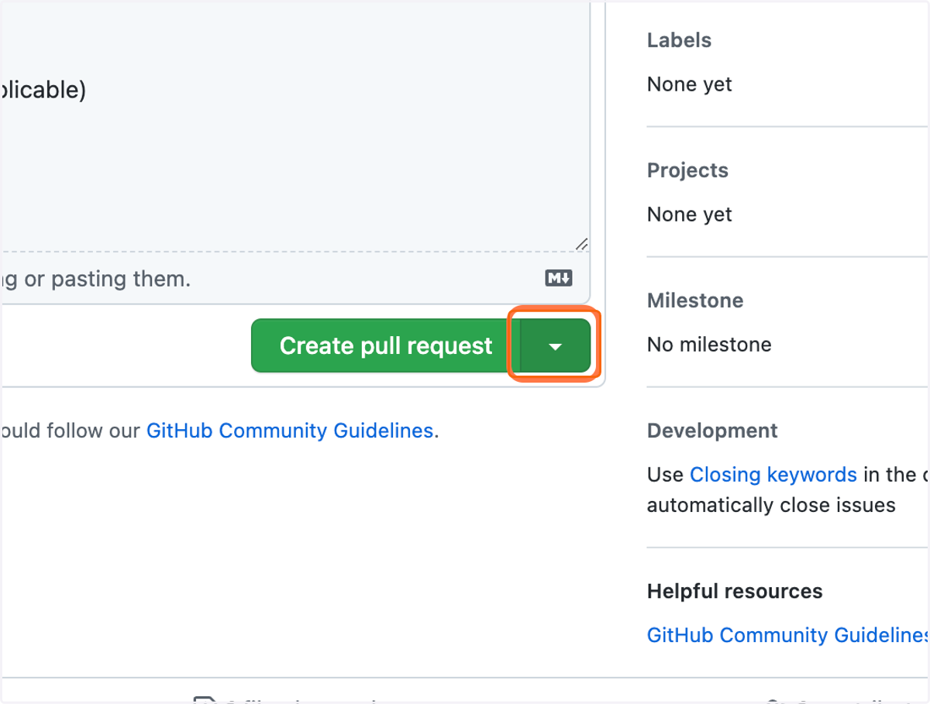This screenshot has height=704, width=930.
Task: Click the Projects sidebar heading
Action: click(687, 170)
